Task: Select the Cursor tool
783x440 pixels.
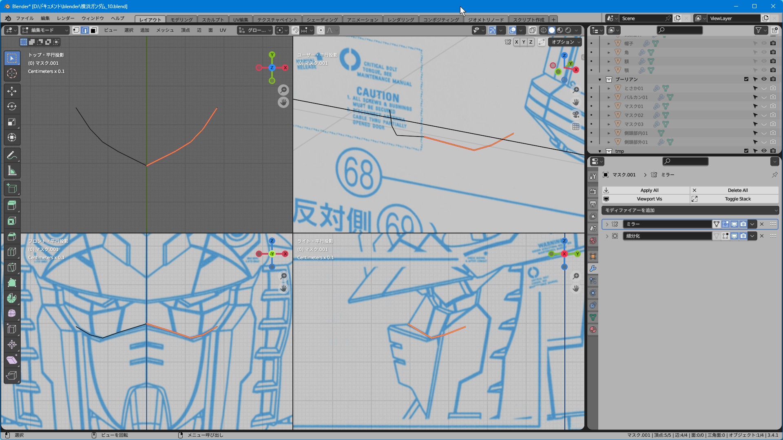Action: 12,73
